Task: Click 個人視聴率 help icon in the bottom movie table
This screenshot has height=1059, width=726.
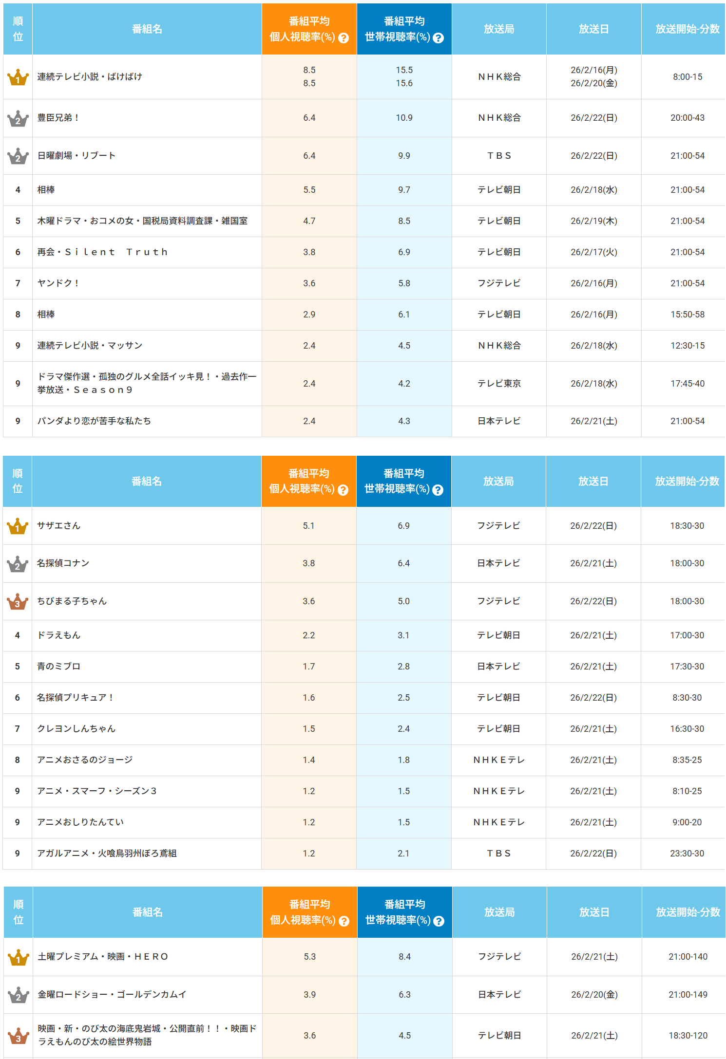Action: [x=344, y=921]
